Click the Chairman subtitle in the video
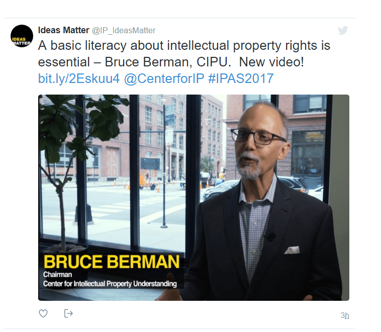Viewport: 381px width, 332px height. pos(58,274)
